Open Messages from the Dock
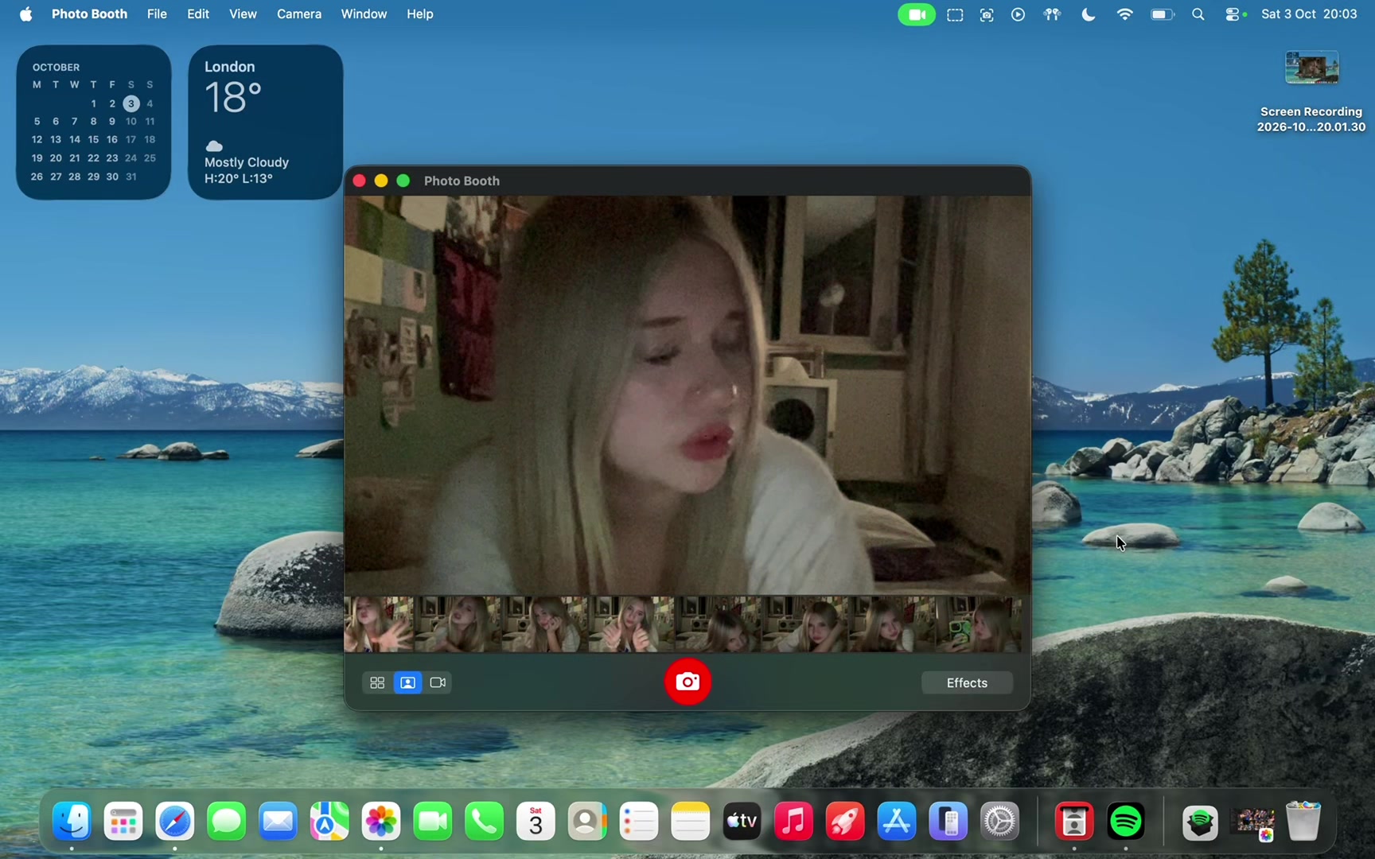Screen dimensions: 1375x859 pos(227,821)
